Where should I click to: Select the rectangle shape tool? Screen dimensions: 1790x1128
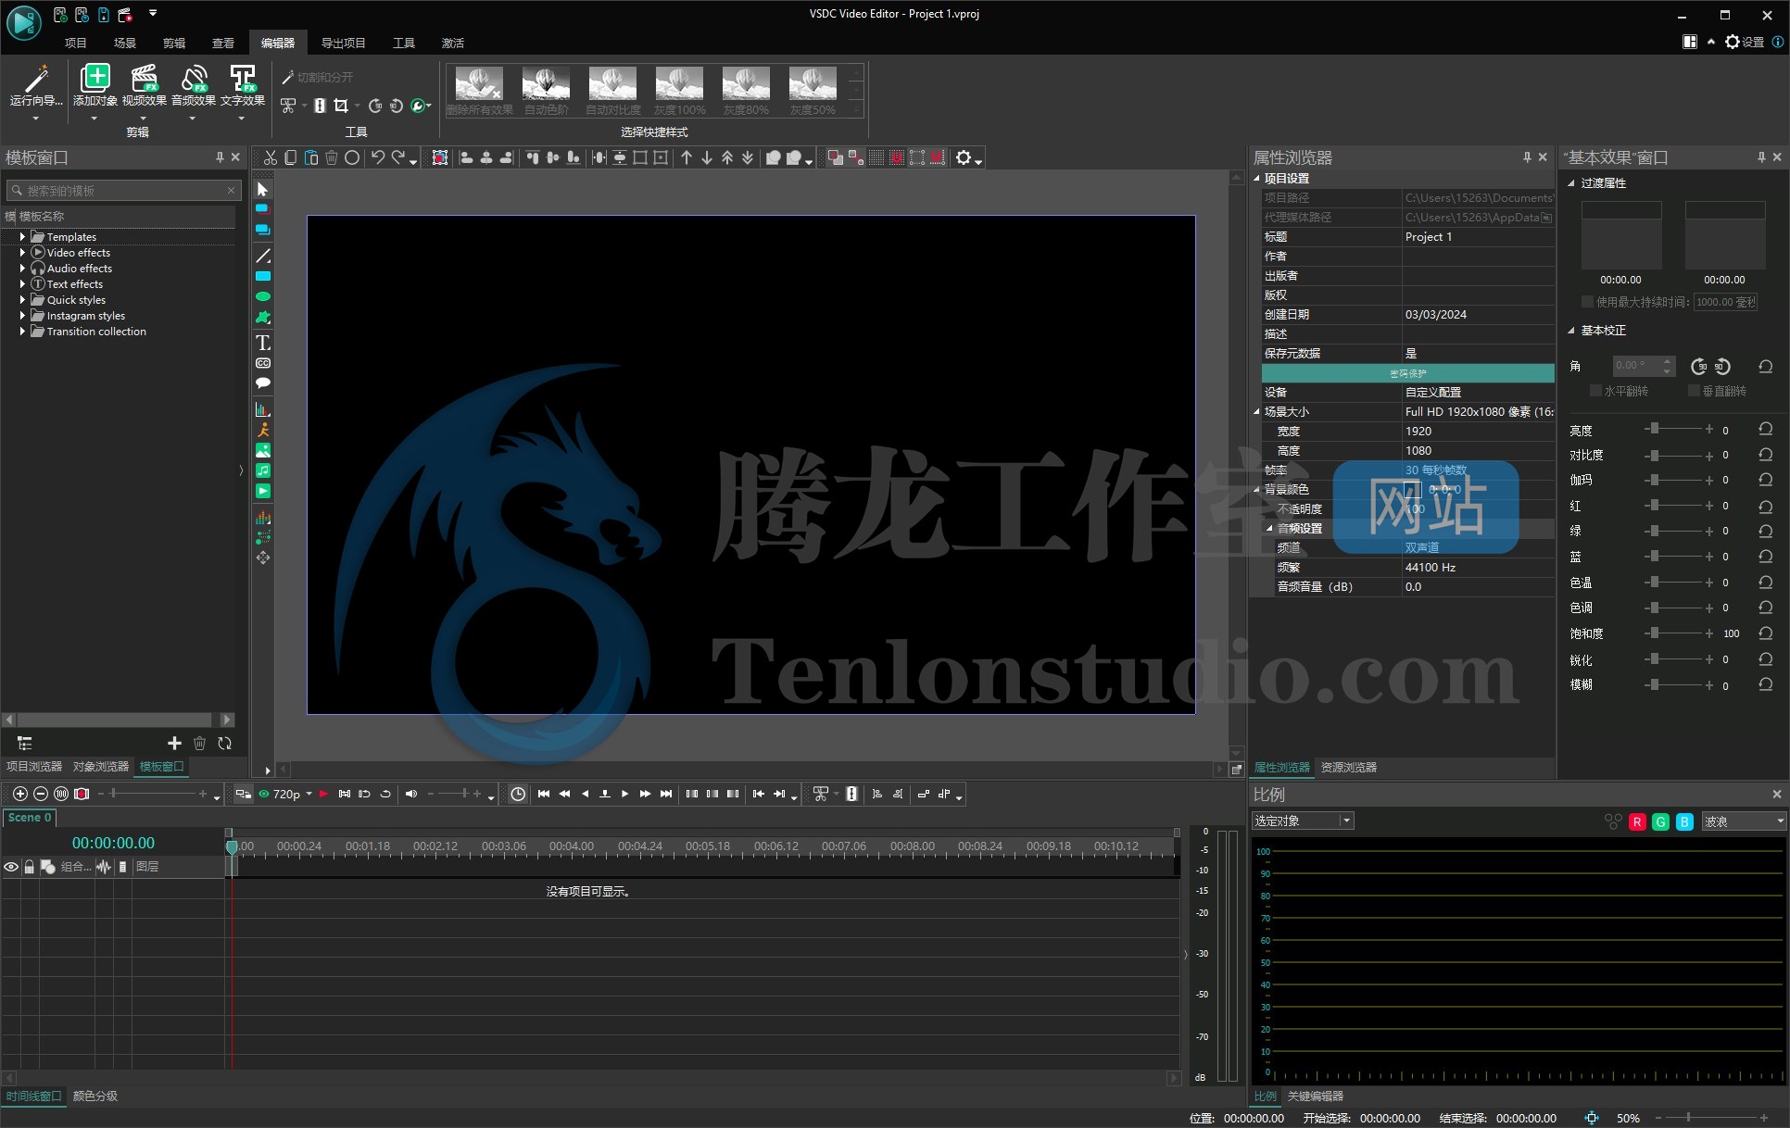(x=262, y=276)
